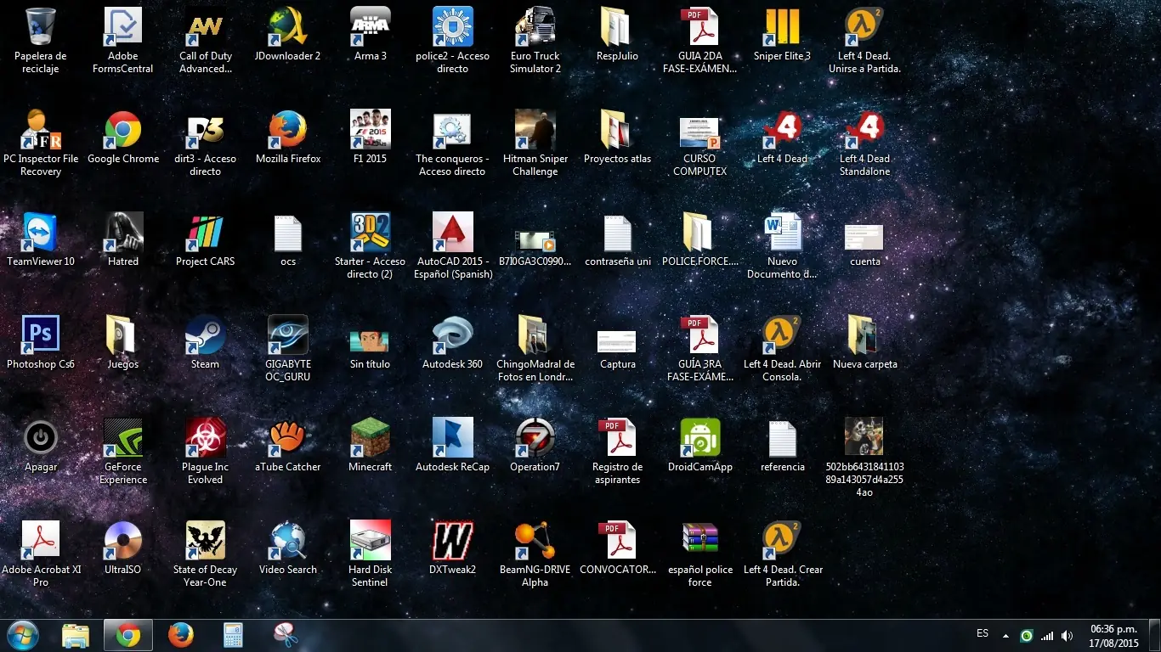Switch to Chrome in the taskbar

click(x=128, y=635)
